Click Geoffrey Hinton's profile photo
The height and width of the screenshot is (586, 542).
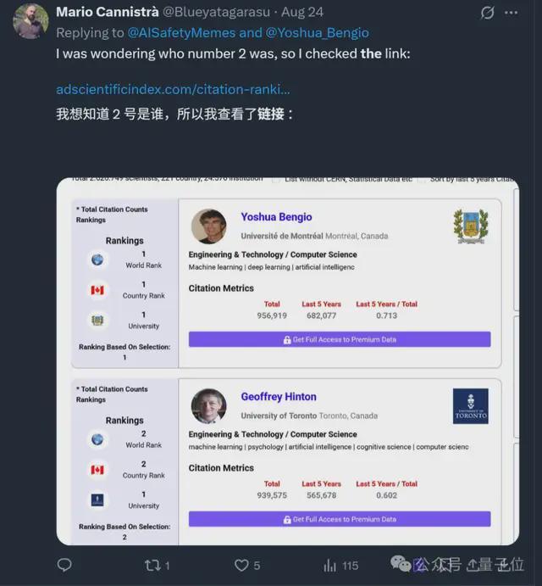point(208,406)
